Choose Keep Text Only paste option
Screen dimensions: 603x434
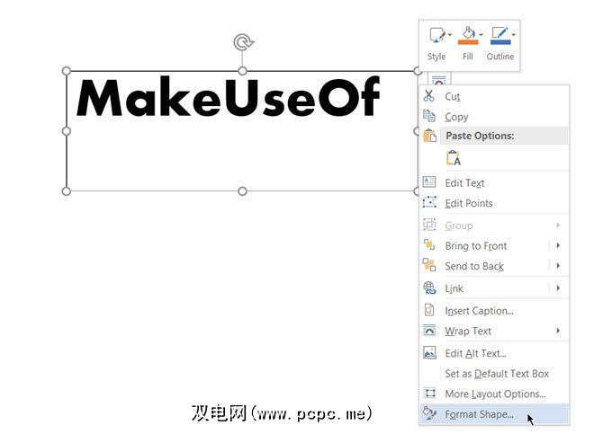click(x=454, y=157)
